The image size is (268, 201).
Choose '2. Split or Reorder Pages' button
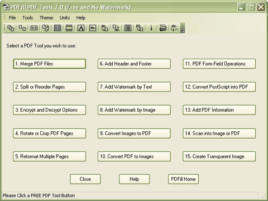[x=50, y=87]
